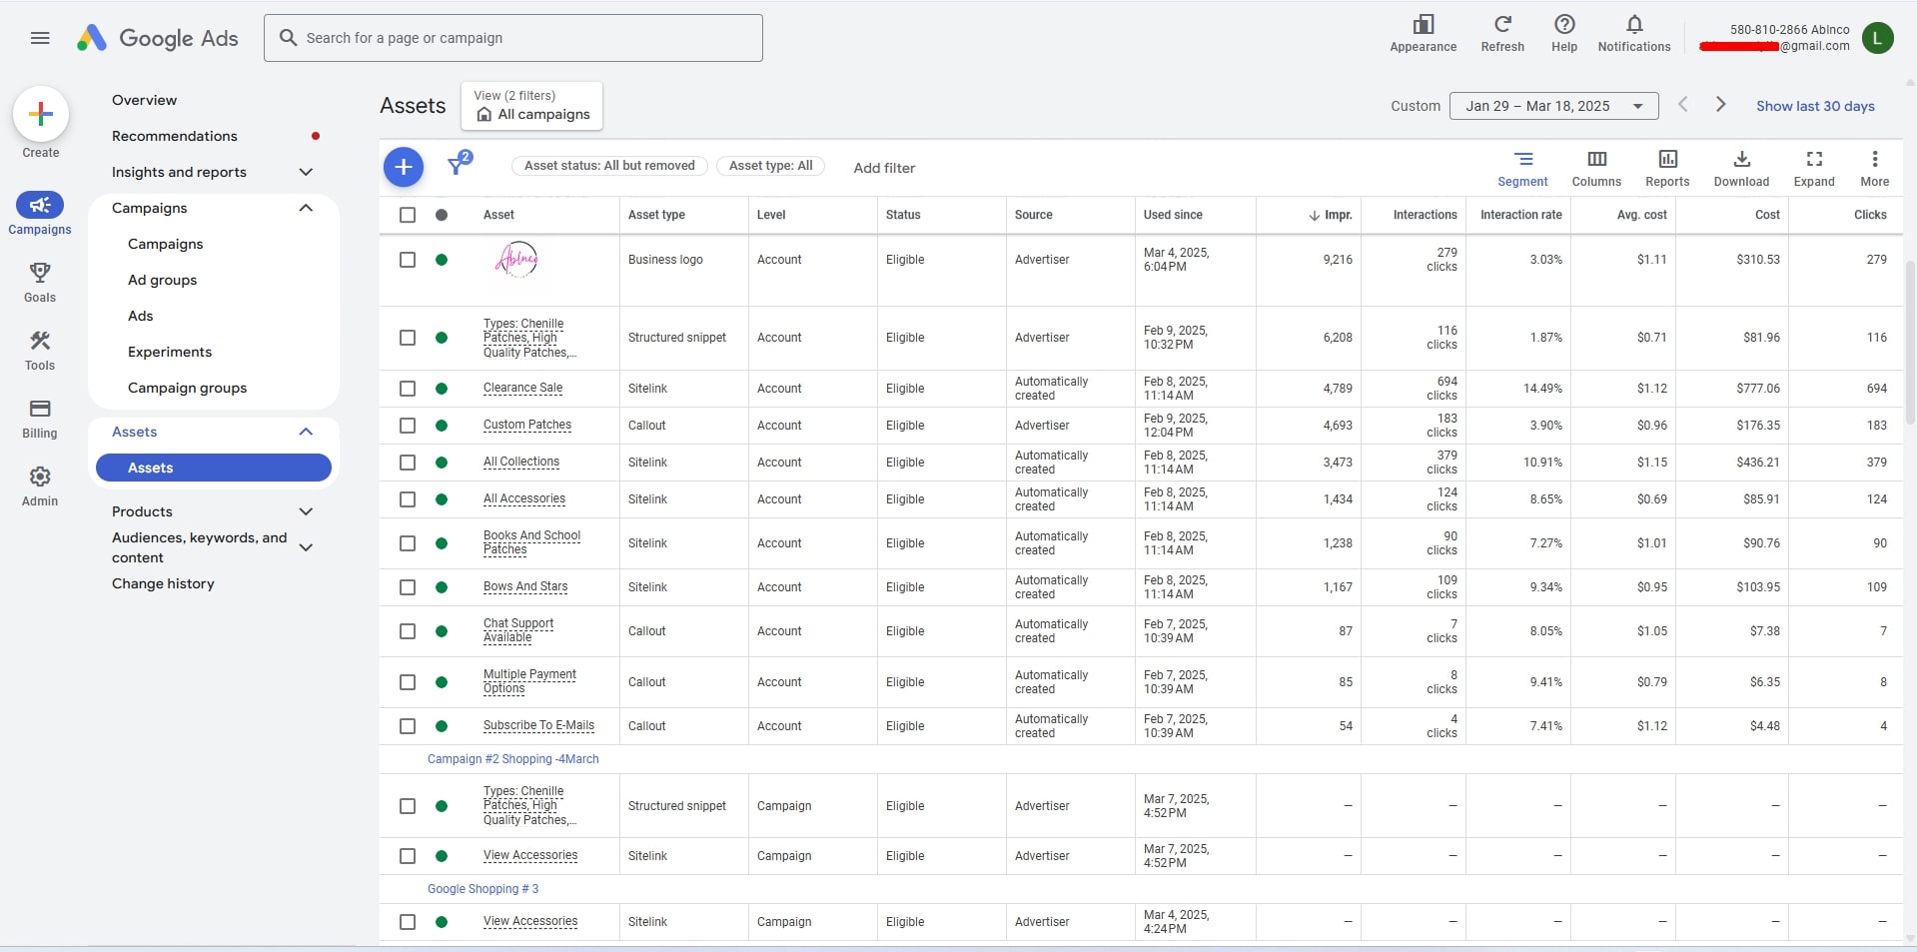Go to previous date range
1917x952 pixels.
1683,105
